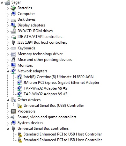Click the Batteries category icon
This screenshot has height=146, width=126.
[x=13, y=8]
